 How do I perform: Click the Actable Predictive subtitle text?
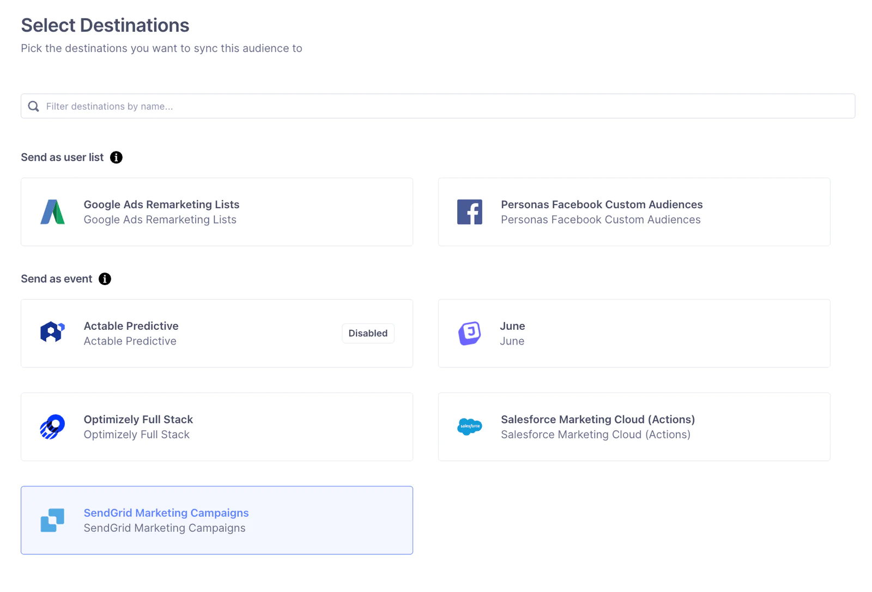(x=130, y=341)
